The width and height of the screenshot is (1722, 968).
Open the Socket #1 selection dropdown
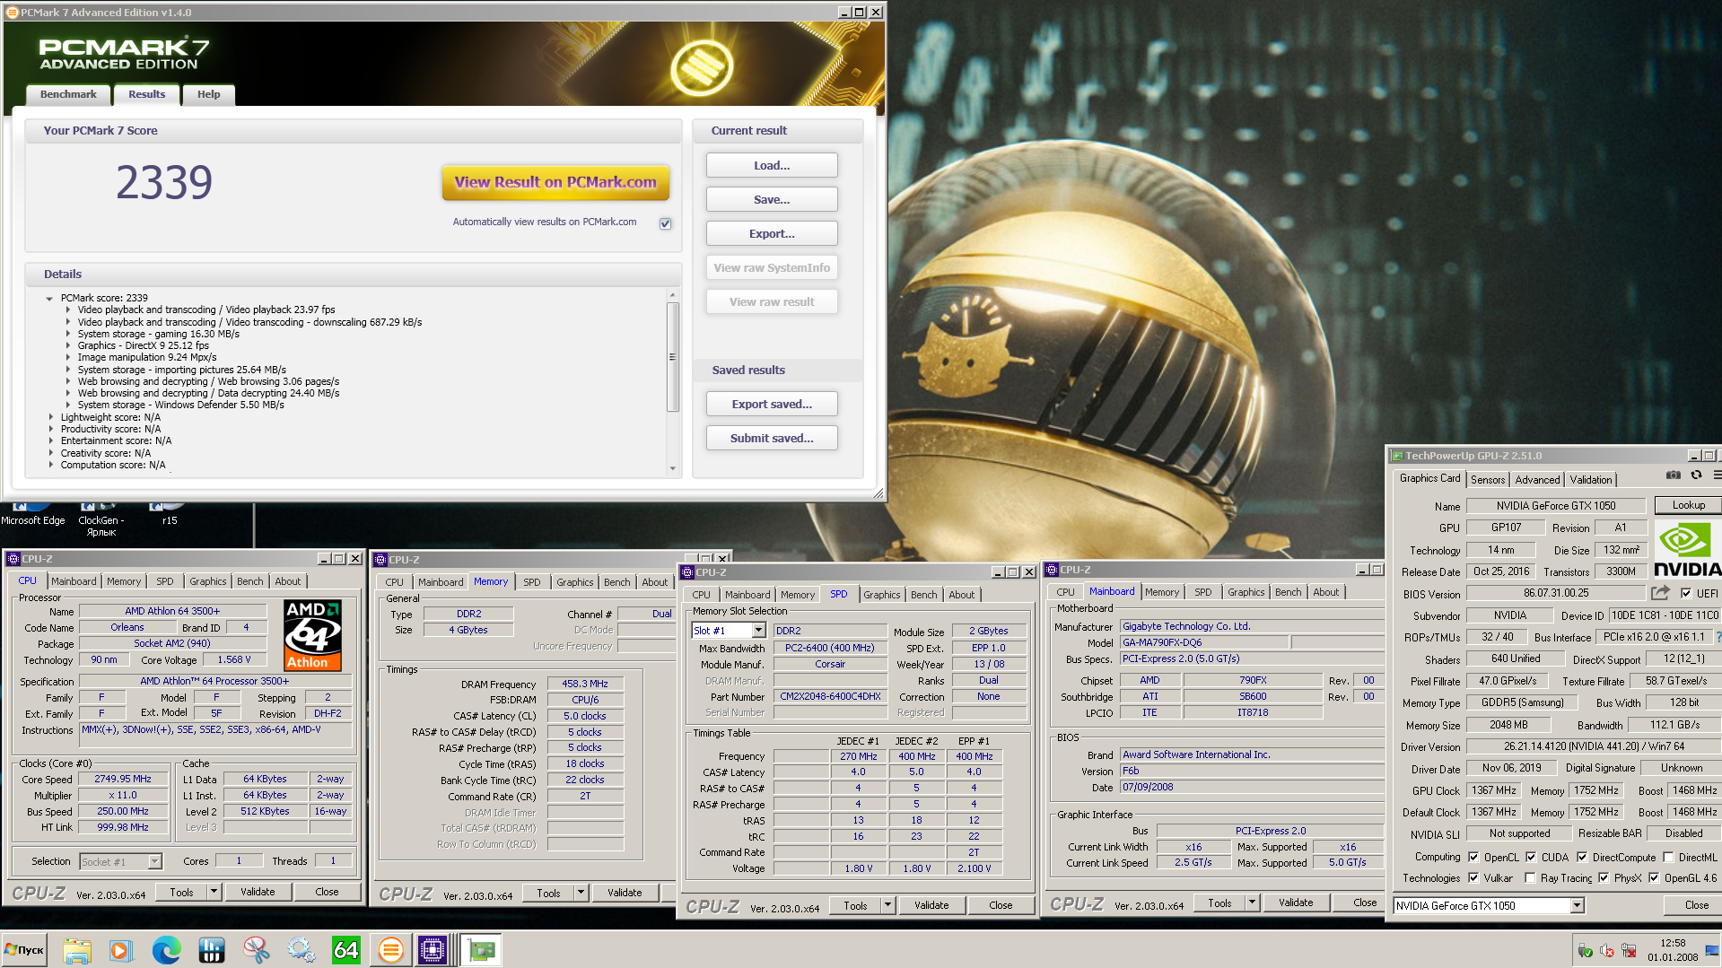154,861
